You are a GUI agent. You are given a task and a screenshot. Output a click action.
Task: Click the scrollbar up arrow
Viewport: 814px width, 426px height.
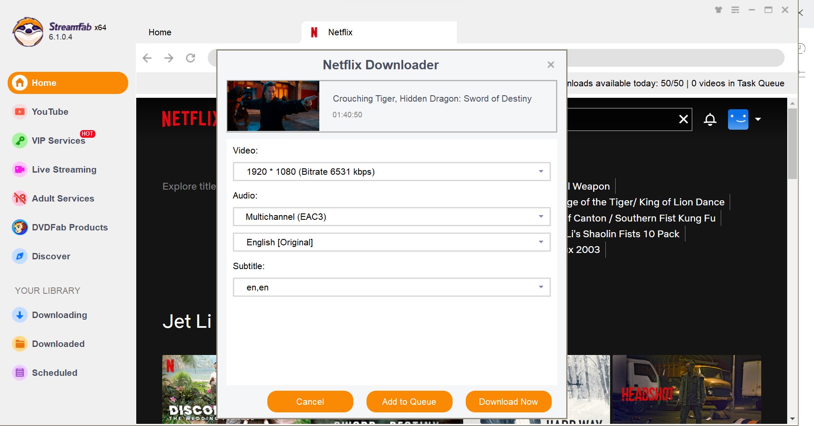click(x=792, y=103)
